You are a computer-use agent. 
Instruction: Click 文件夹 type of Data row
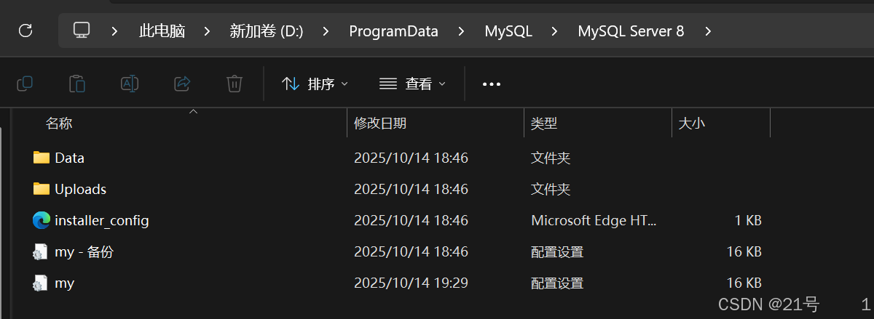551,158
